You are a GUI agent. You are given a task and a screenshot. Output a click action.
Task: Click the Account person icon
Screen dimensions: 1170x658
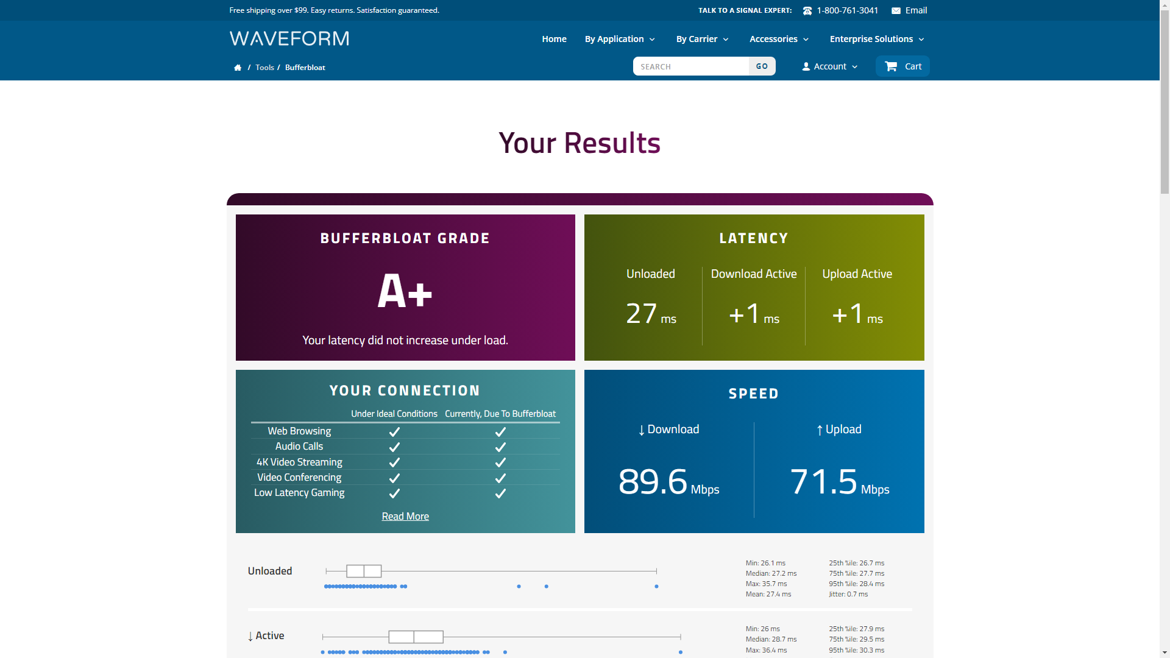click(x=806, y=66)
